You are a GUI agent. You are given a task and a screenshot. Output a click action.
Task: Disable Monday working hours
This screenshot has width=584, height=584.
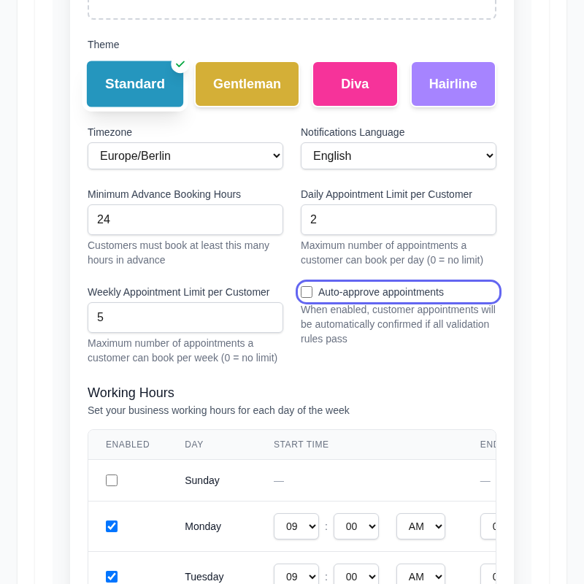click(x=112, y=526)
